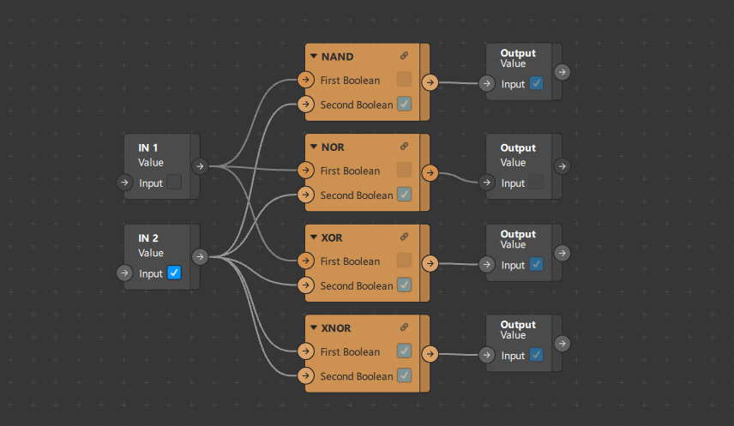Toggle Input checkbox on NAND's Output node
The height and width of the screenshot is (426, 734).
537,83
